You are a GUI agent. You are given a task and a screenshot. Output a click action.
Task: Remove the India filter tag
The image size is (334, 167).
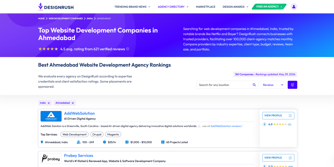49,103
